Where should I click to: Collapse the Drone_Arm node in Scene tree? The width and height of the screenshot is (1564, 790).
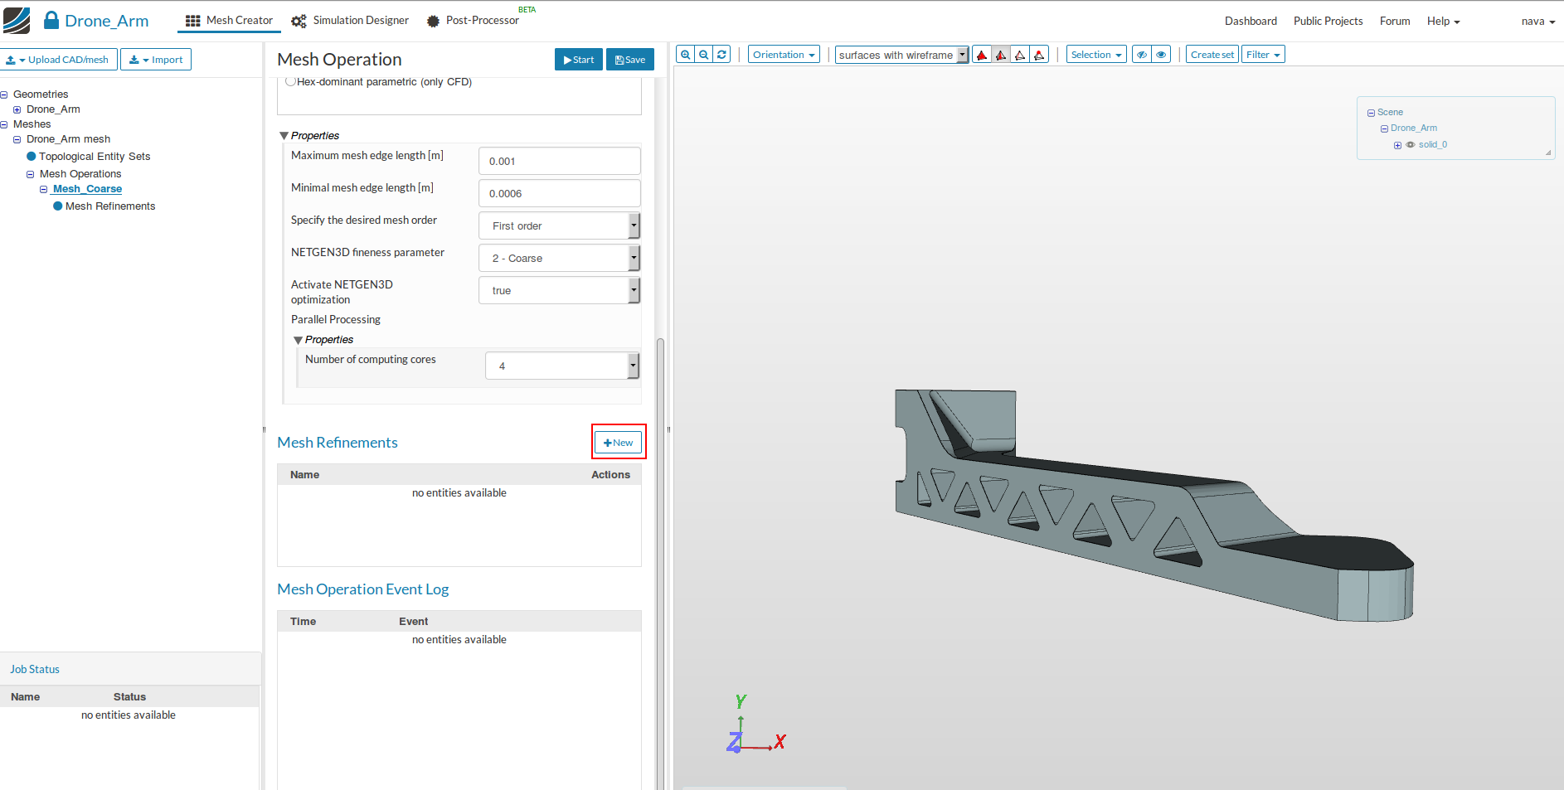click(1384, 128)
